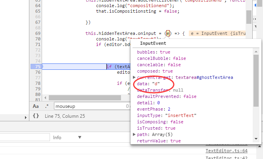This screenshot has width=263, height=159.
Task: Click the 'detail: 0' property
Action: coord(148,103)
